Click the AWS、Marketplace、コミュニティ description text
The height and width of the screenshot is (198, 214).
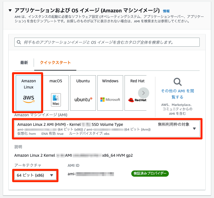click(178, 109)
